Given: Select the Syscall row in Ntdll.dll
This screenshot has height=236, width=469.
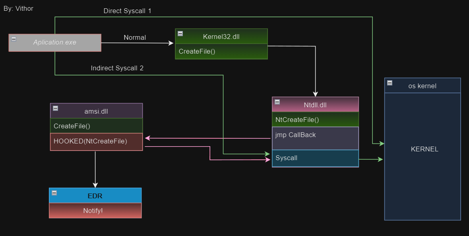Looking at the screenshot, I should pyautogui.click(x=315, y=158).
